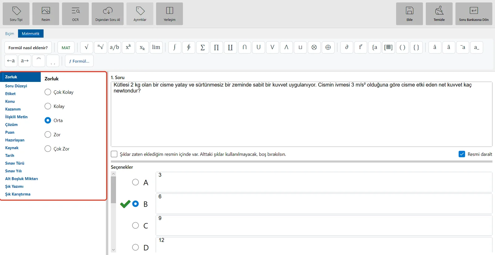
Task: Select Çok Zor difficulty
Action: point(48,149)
